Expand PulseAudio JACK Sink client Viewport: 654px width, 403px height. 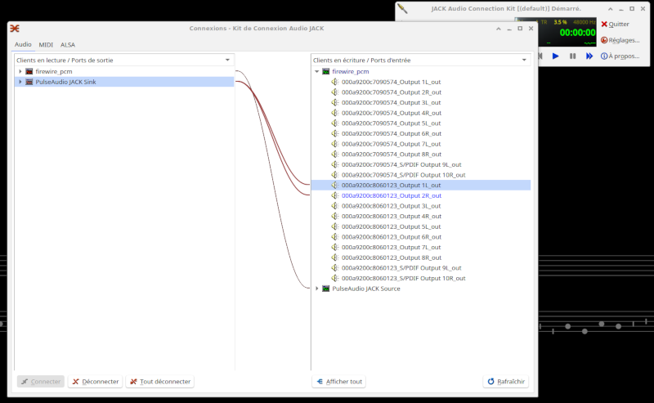[20, 82]
